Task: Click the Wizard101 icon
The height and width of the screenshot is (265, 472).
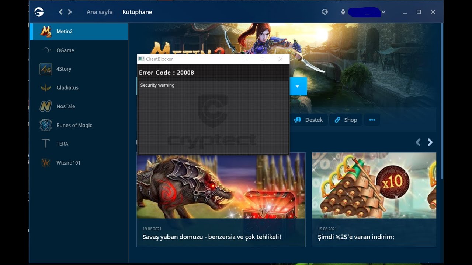Action: click(46, 163)
